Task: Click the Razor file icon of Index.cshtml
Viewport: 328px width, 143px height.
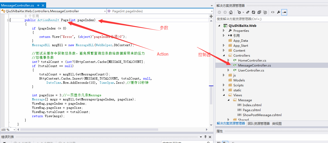Action: 239,105
